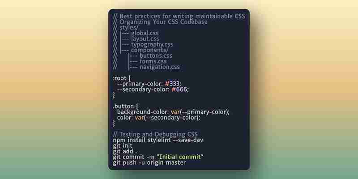This screenshot has height=179, width=358.
Task: Click forms.css under components
Action: pyautogui.click(x=153, y=61)
